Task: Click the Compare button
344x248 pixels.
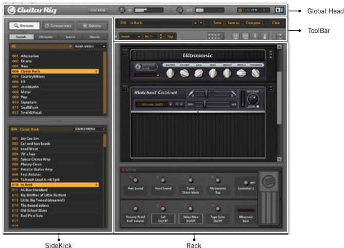Action: click(x=253, y=23)
